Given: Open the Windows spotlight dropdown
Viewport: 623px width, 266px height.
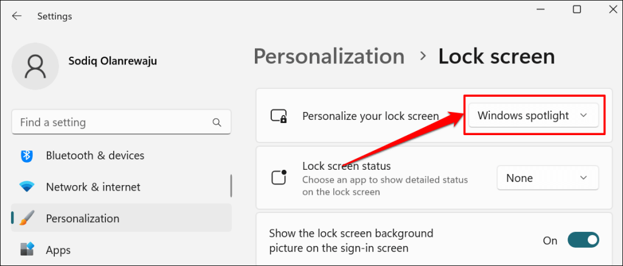Looking at the screenshot, I should pyautogui.click(x=532, y=115).
